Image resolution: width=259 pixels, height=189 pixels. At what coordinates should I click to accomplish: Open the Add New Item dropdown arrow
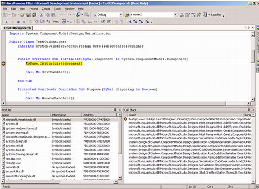click(18, 15)
